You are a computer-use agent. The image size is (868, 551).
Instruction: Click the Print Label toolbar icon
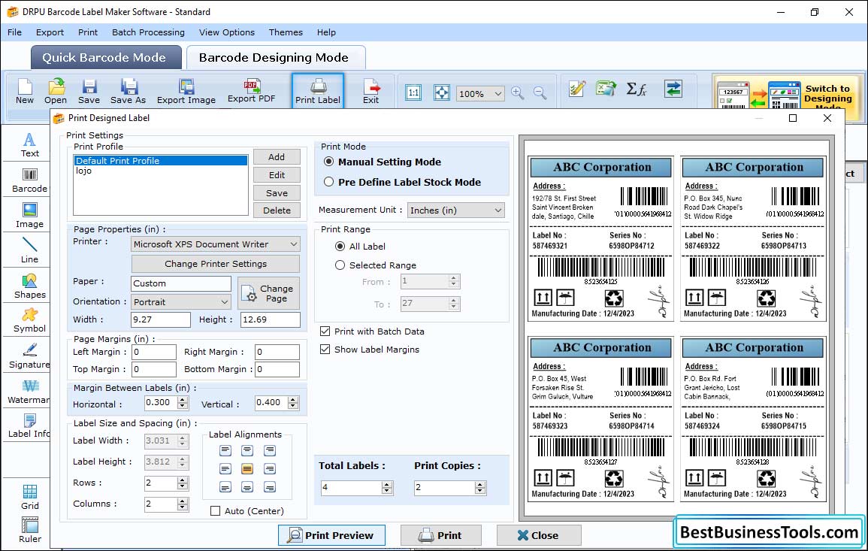[318, 92]
